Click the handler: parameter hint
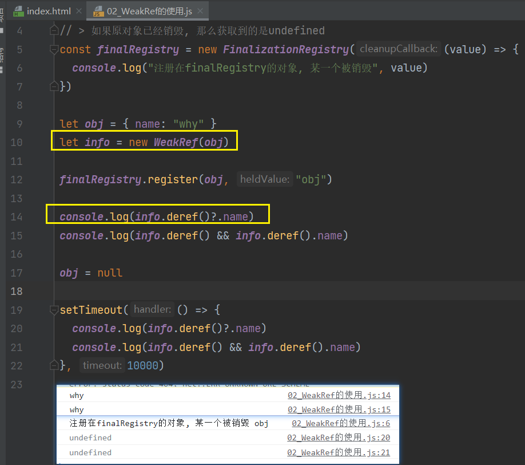This screenshot has width=525, height=465. point(152,309)
